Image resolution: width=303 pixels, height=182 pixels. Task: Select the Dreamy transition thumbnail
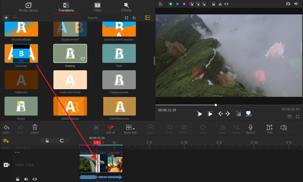[70, 53]
